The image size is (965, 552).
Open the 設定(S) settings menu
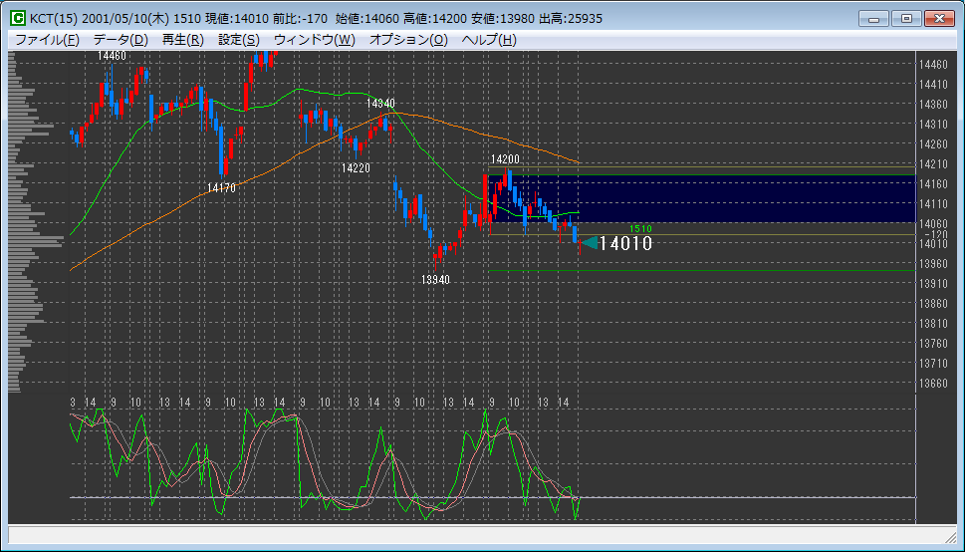pyautogui.click(x=239, y=40)
